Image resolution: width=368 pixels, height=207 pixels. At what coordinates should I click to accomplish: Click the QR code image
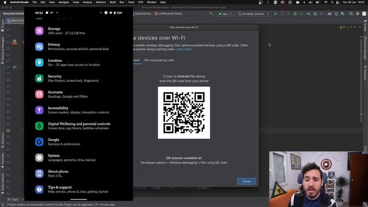pos(184,113)
